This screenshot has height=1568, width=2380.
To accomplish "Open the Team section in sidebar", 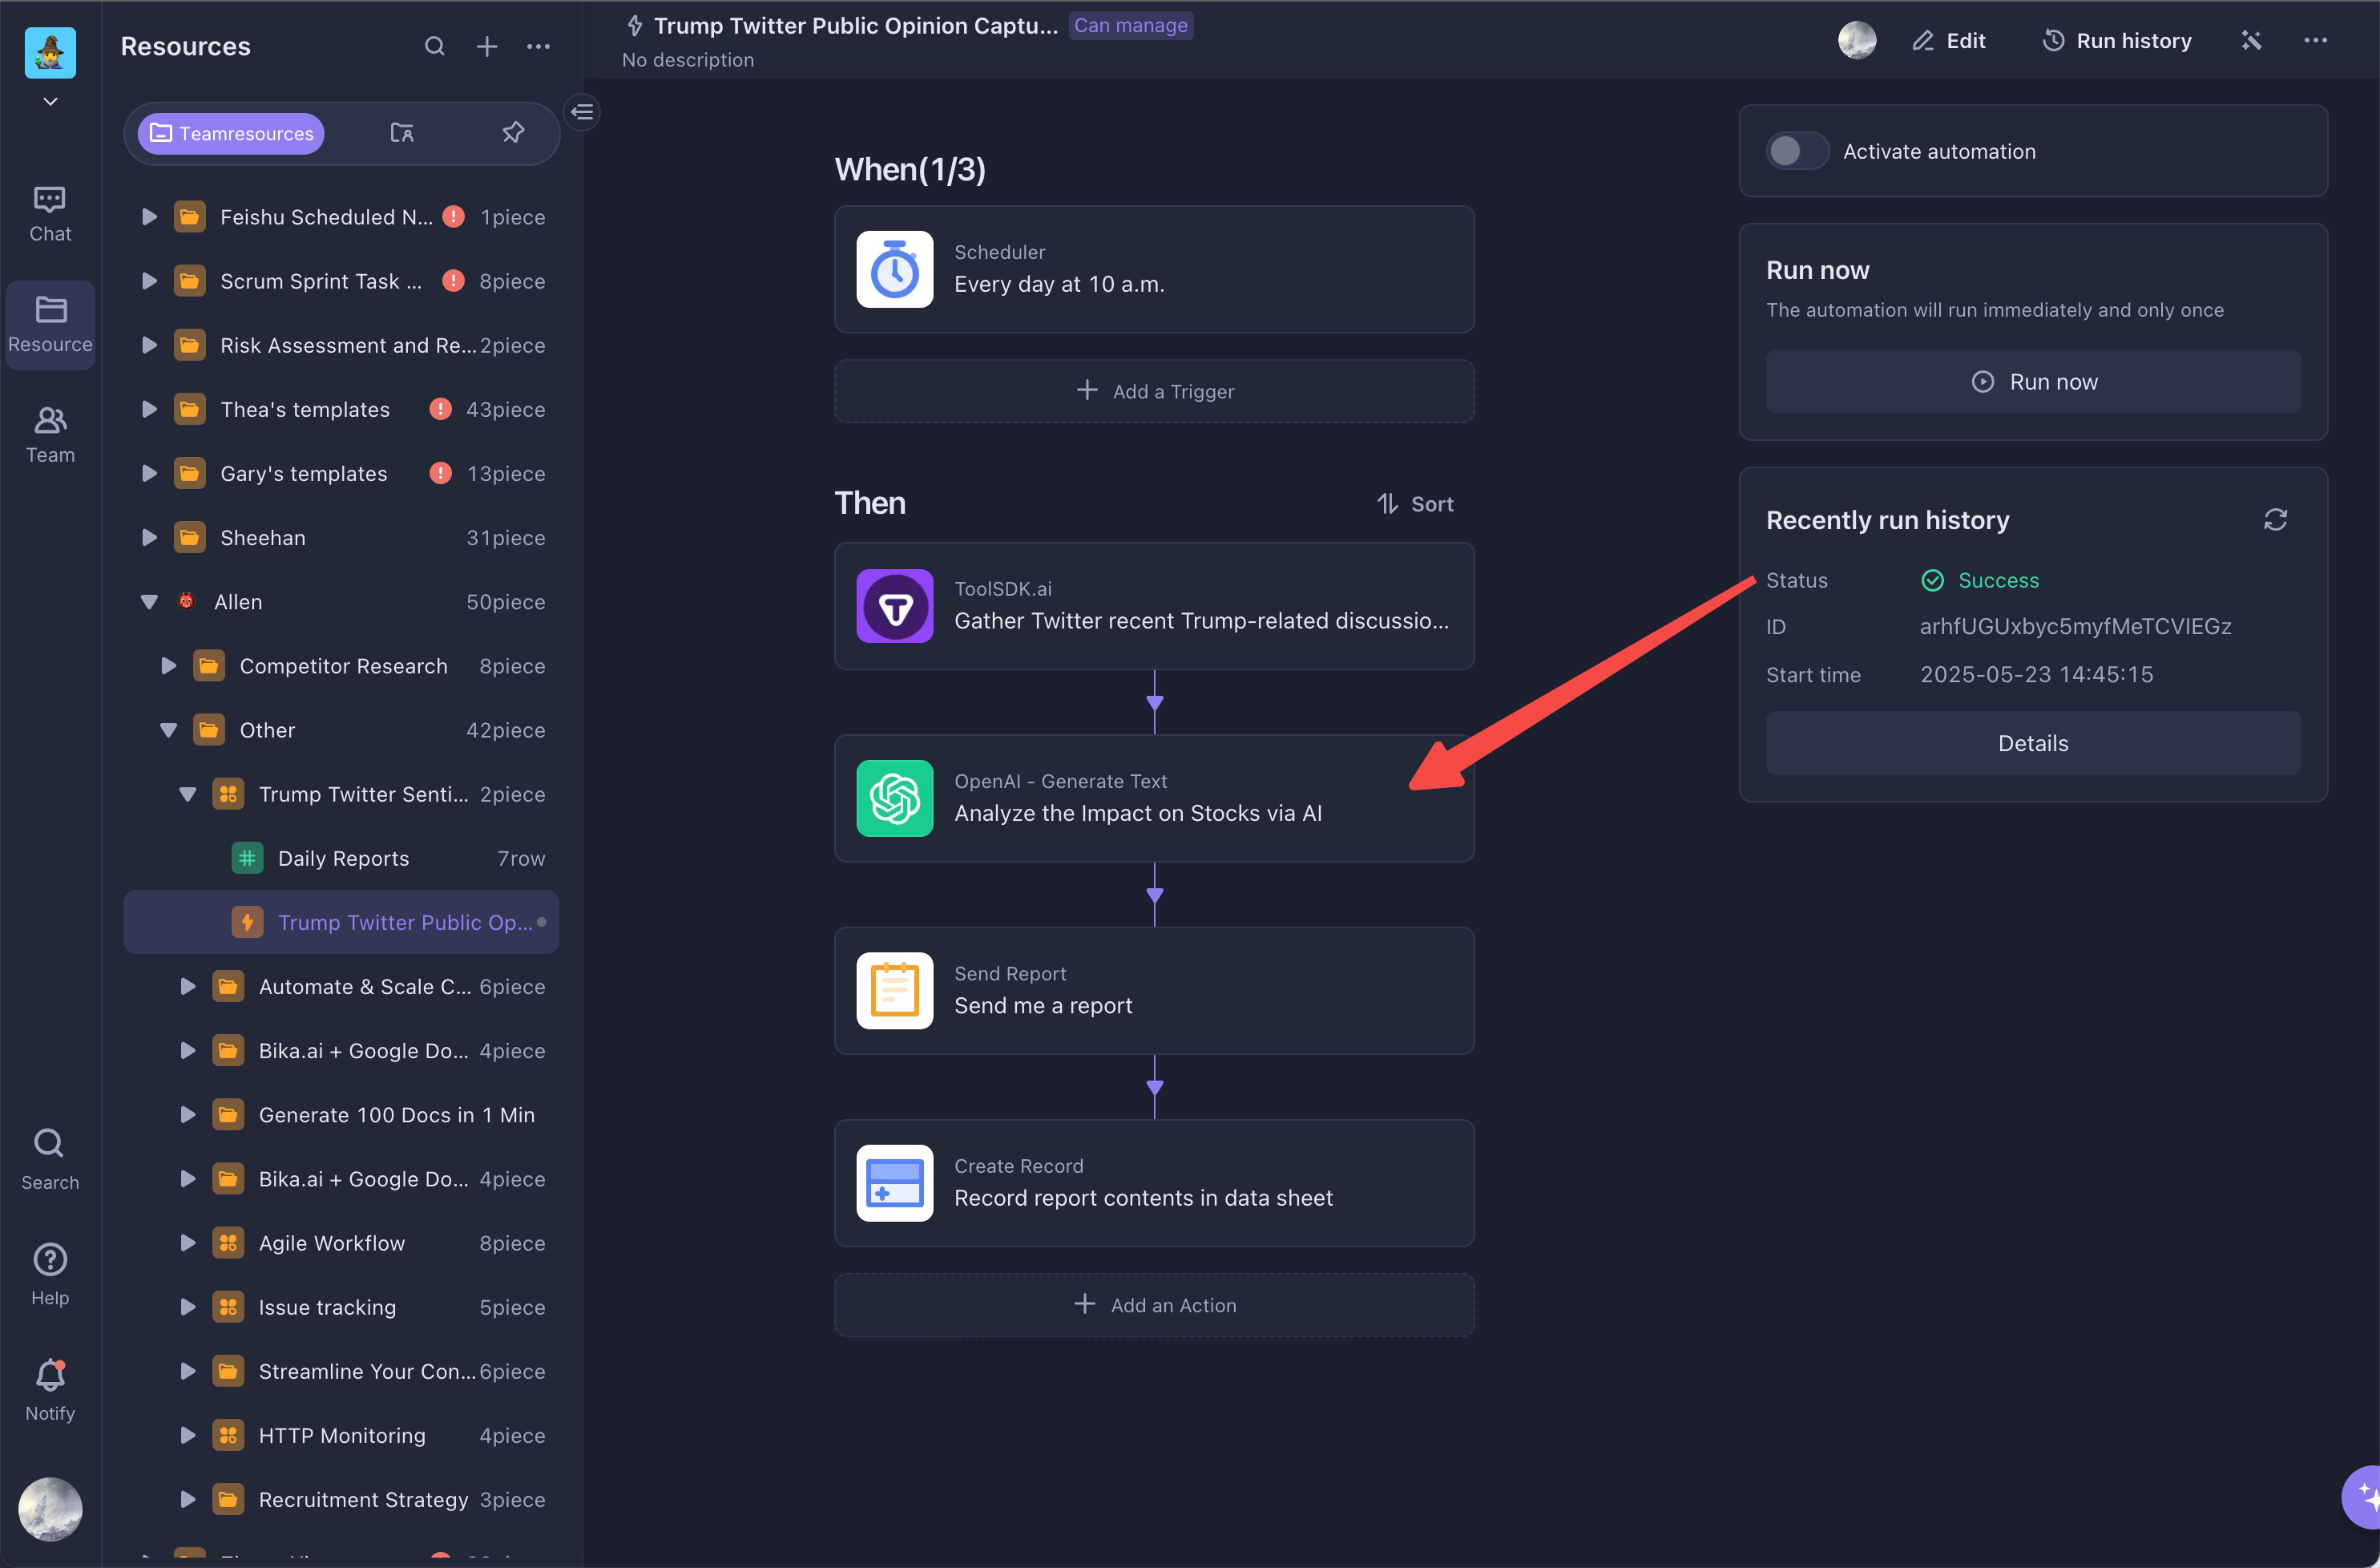I will (50, 434).
